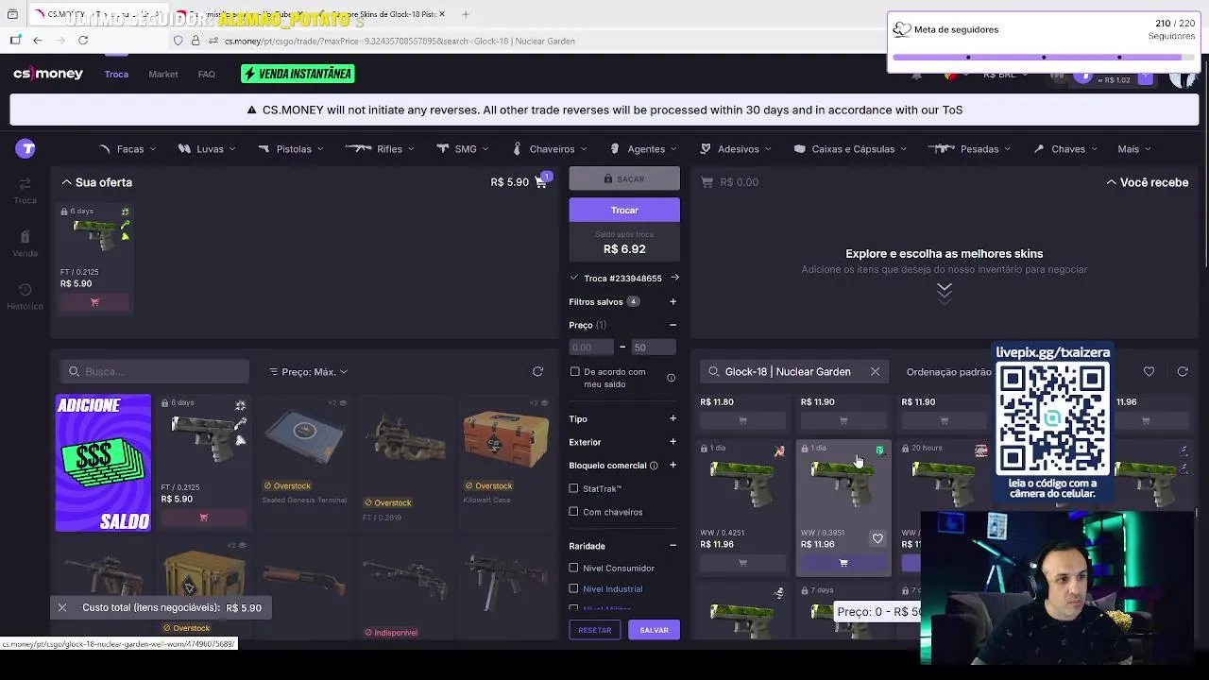Expand the Filtros salvos section
Screen dimensions: 1209x680
coord(673,302)
